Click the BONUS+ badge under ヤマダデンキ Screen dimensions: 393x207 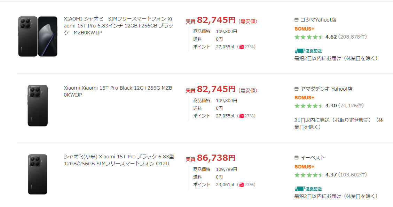pyautogui.click(x=304, y=98)
